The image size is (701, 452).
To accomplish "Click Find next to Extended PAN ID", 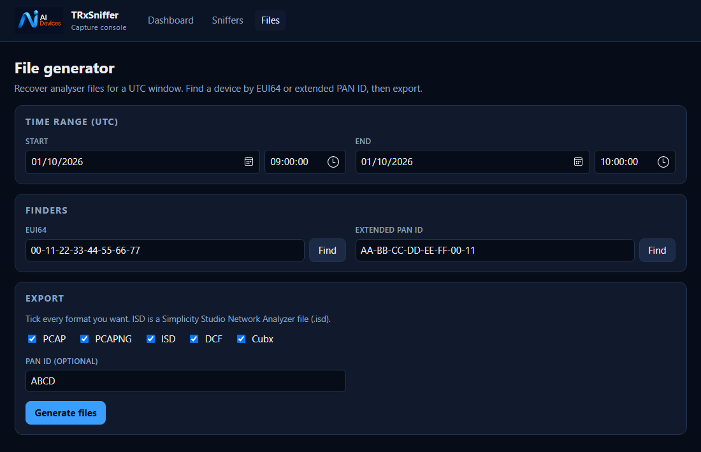I will pos(657,251).
